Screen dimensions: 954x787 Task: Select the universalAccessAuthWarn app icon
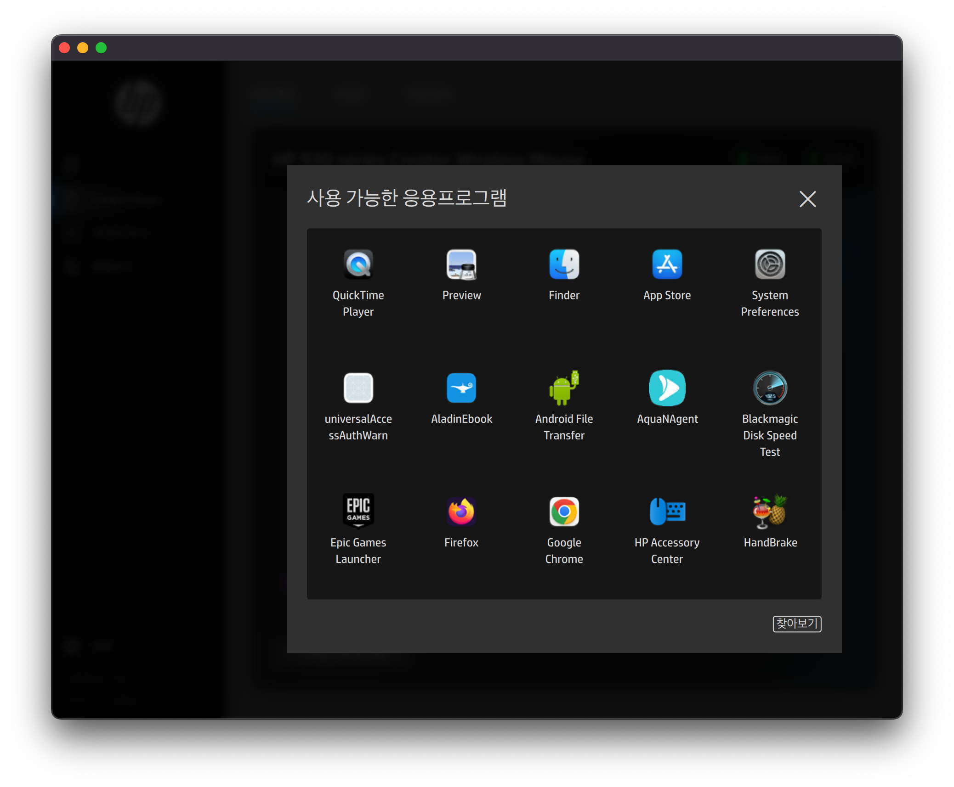point(358,388)
